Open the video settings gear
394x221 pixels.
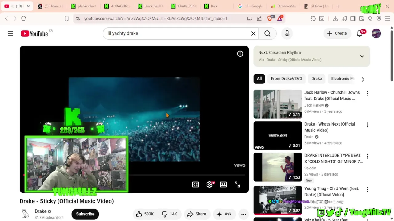[x=210, y=184]
